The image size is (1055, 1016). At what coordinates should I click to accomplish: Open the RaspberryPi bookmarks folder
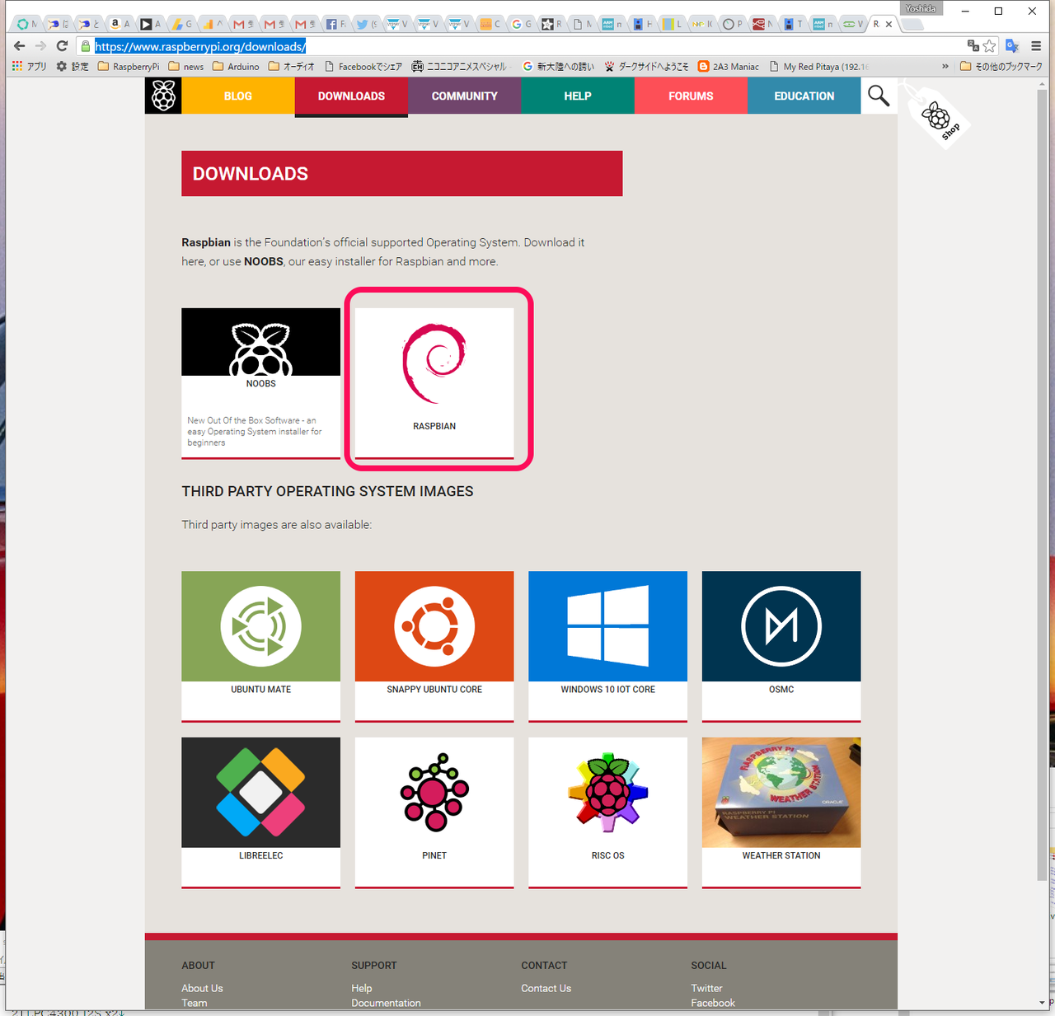129,67
